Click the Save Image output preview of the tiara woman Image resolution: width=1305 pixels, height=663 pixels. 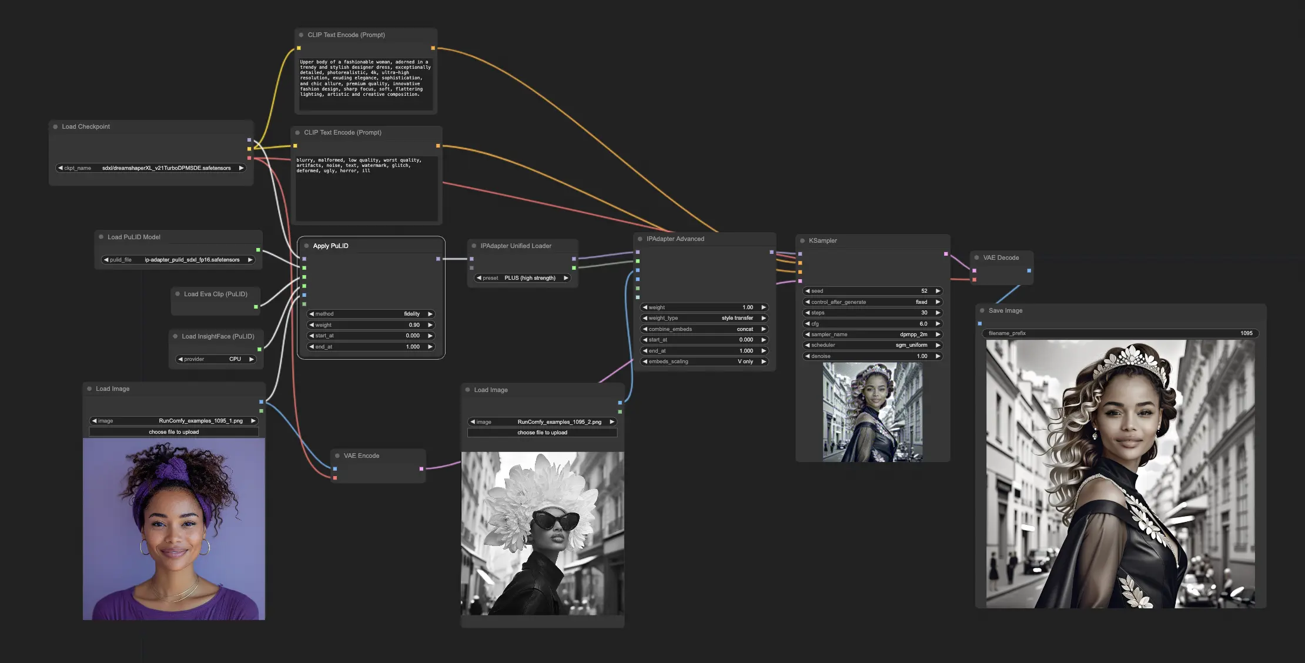[1120, 474]
